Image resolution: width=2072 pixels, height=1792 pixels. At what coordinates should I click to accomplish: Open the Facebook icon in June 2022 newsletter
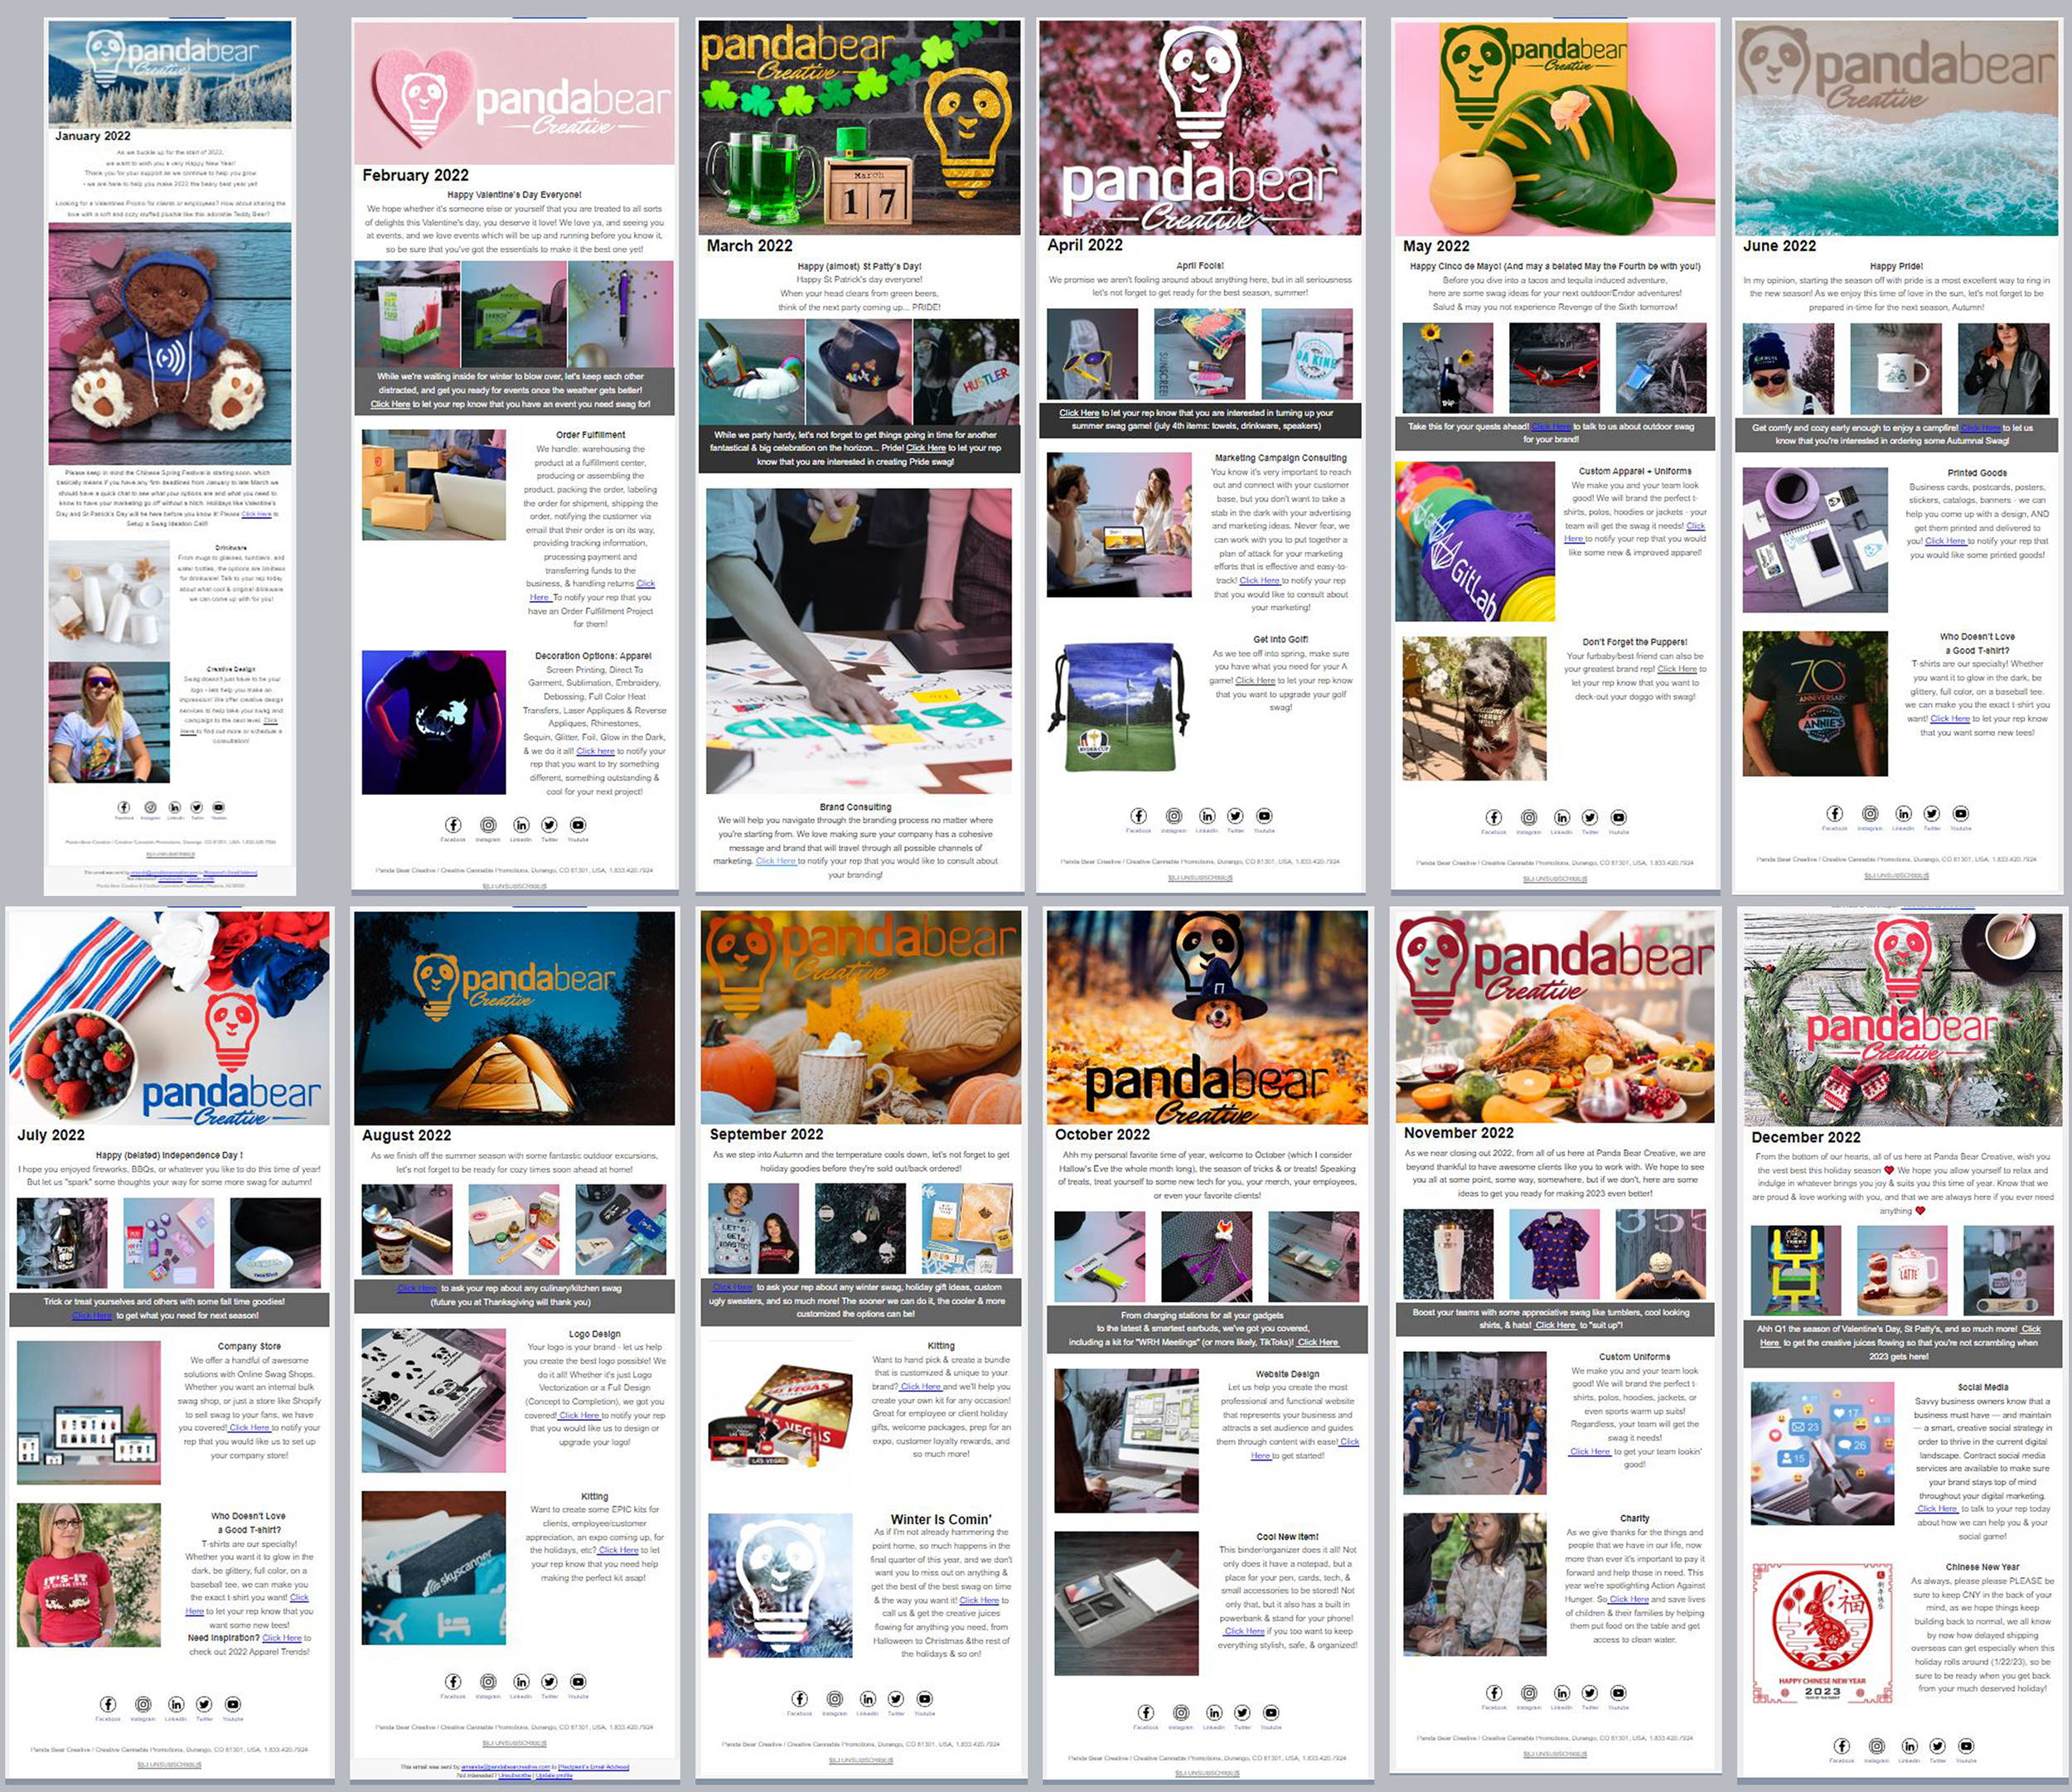tap(1835, 814)
